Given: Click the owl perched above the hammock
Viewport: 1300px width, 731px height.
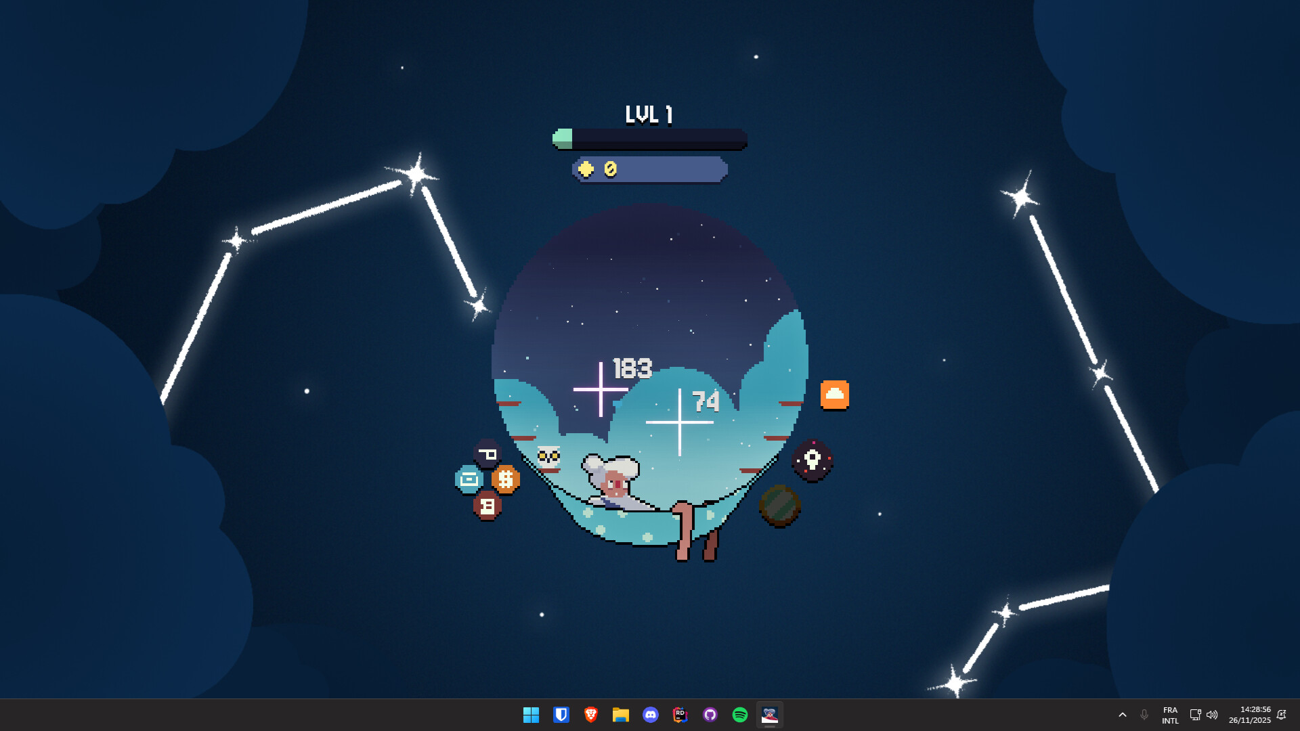Looking at the screenshot, I should point(548,458).
